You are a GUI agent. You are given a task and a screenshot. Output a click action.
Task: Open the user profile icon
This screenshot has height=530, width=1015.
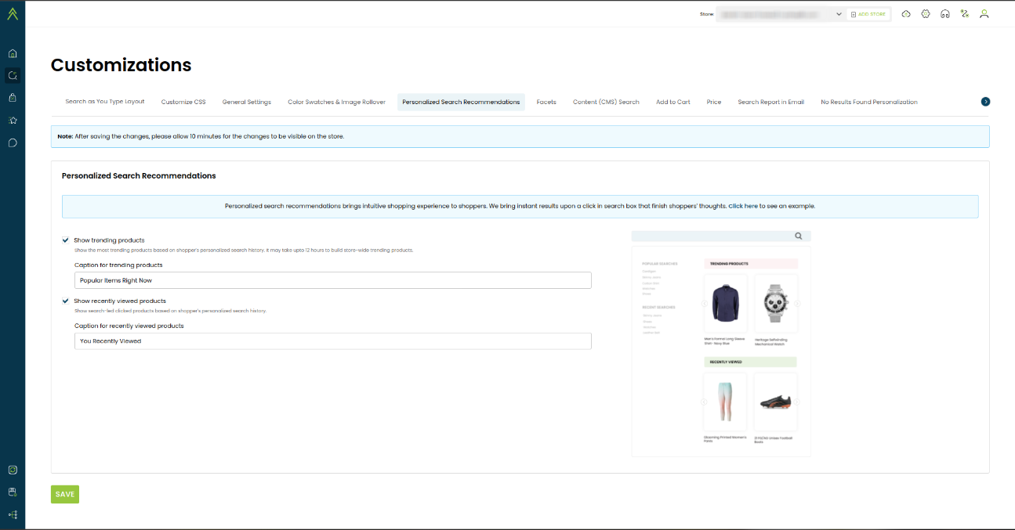(x=984, y=14)
